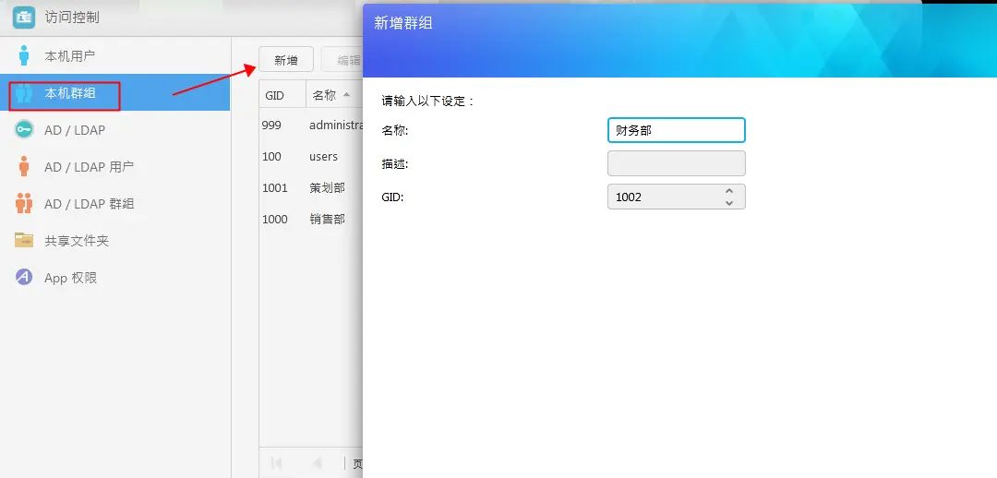This screenshot has width=997, height=478.
Task: Click the 编辑 button
Action: click(342, 60)
